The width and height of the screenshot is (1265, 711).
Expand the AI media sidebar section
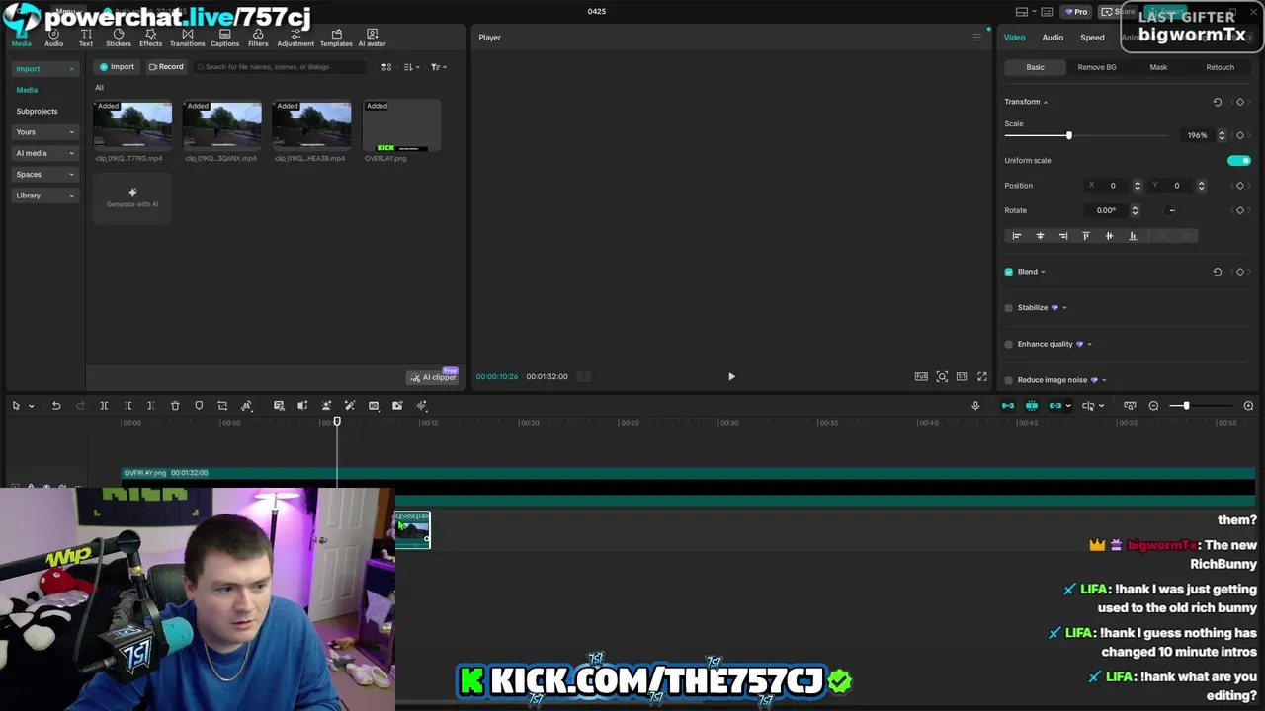(45, 153)
